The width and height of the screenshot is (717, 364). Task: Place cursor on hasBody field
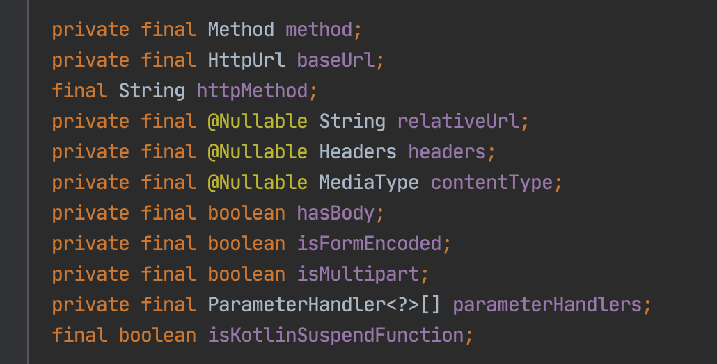point(336,213)
